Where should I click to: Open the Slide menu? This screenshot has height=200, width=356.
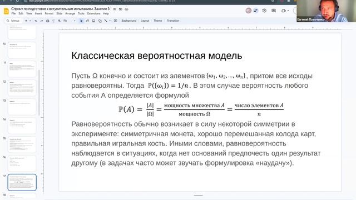point(60,13)
